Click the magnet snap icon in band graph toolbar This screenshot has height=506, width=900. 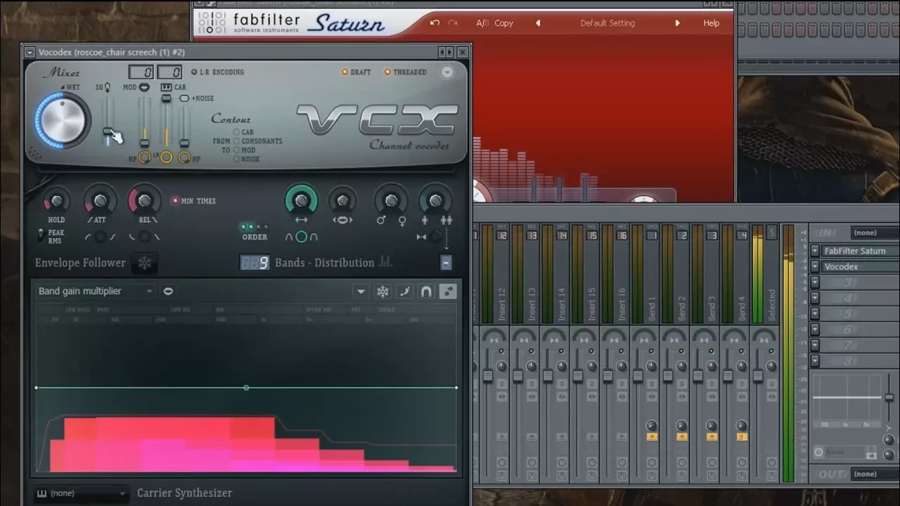[x=426, y=292]
